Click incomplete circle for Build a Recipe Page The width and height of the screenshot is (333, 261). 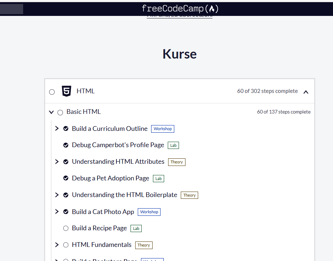click(66, 228)
